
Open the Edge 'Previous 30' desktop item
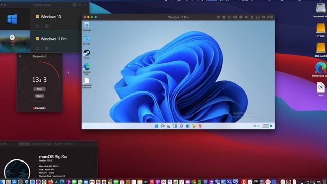pos(320,70)
